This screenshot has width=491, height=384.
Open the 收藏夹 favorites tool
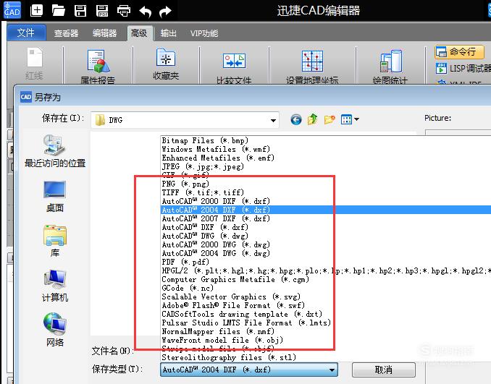coord(166,64)
